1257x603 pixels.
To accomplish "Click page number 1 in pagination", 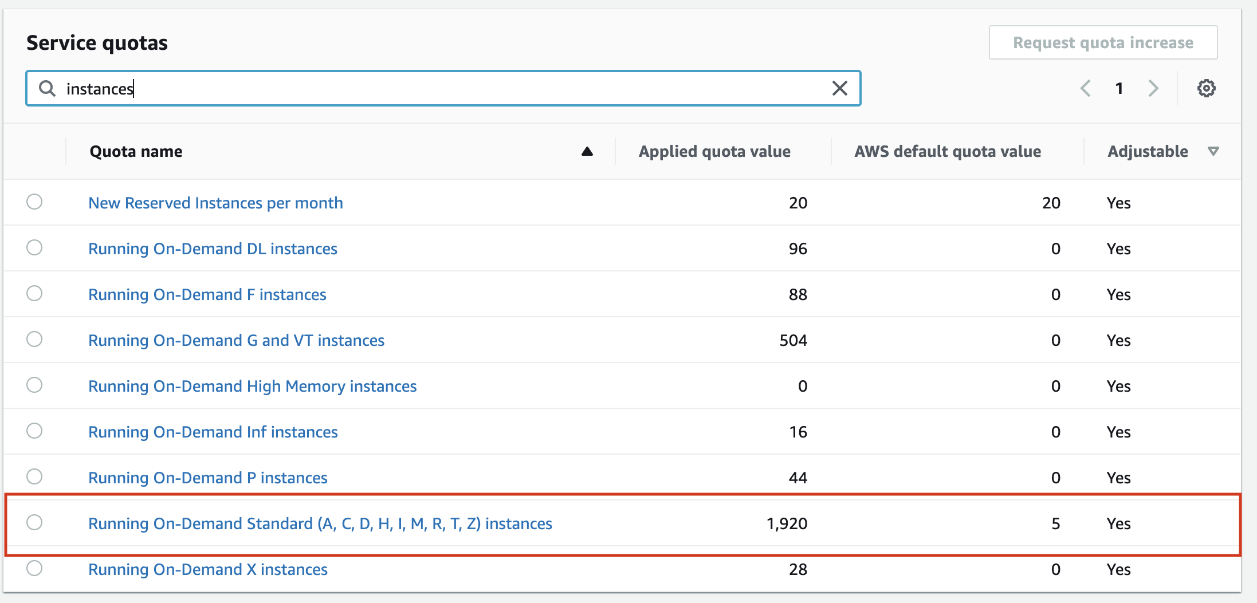I will [x=1119, y=88].
